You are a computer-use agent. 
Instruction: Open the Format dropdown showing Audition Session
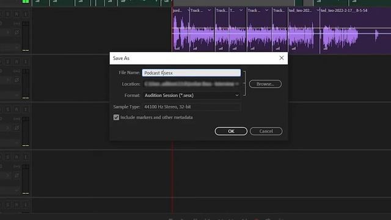(191, 95)
